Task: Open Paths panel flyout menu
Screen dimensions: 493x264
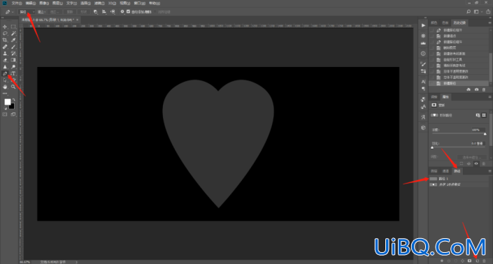Action: point(490,171)
